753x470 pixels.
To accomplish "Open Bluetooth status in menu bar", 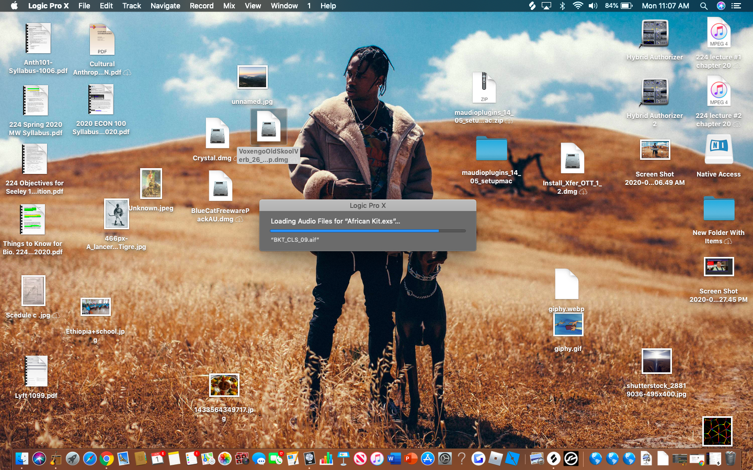I will (x=563, y=6).
